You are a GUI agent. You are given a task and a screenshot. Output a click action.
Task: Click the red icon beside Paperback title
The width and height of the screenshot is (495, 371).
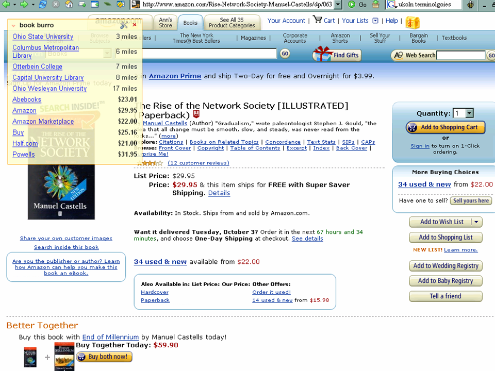196,113
